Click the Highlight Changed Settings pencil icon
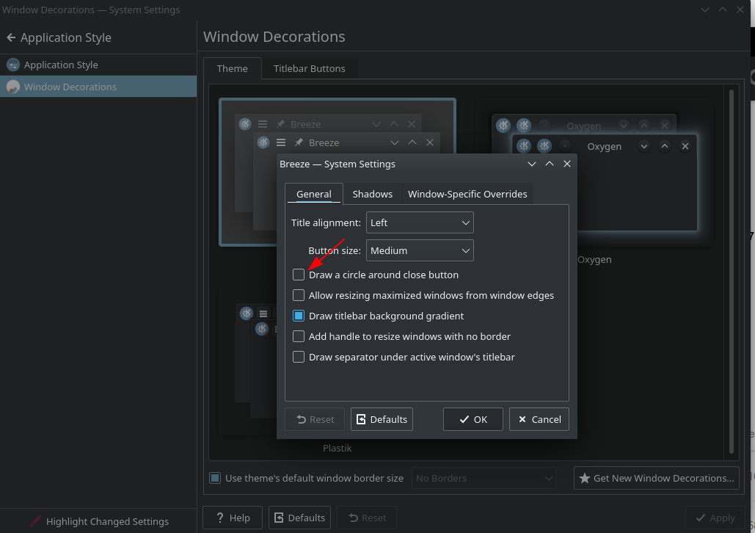This screenshot has height=533, width=755. click(x=35, y=521)
